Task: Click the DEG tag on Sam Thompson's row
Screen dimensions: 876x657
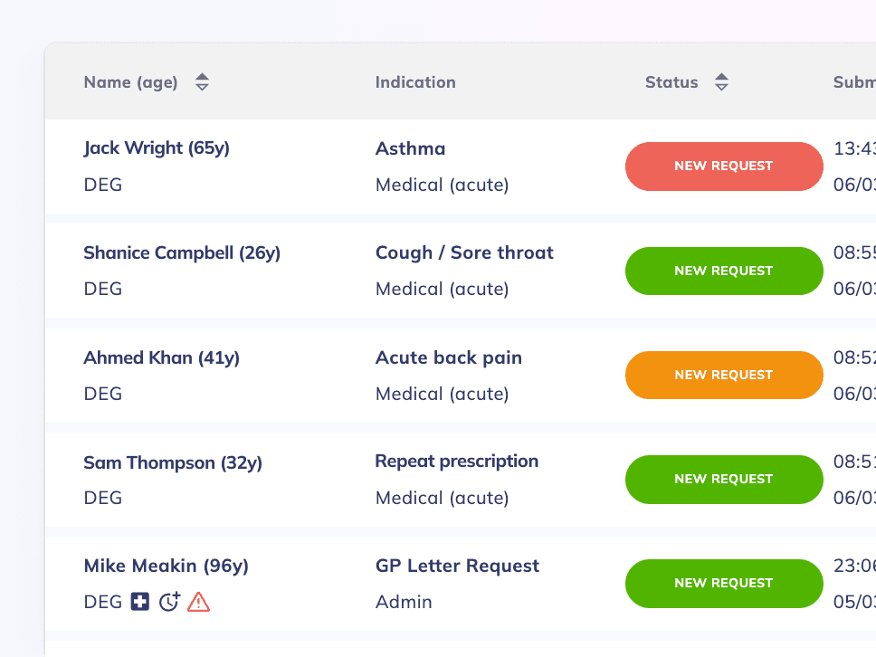Action: (102, 497)
